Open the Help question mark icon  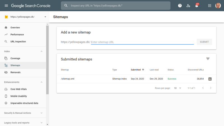(x=180, y=6)
